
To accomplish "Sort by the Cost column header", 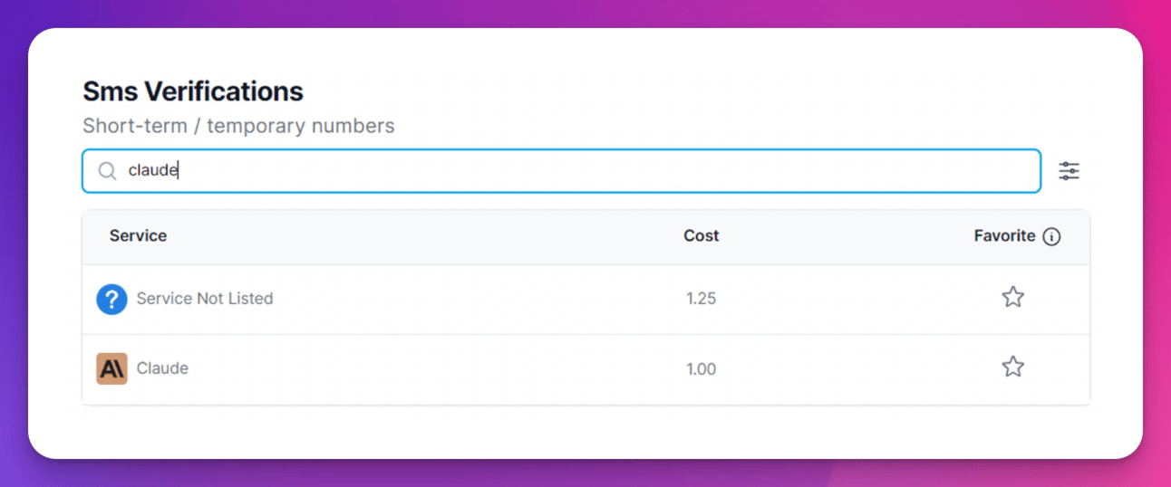I will click(701, 236).
